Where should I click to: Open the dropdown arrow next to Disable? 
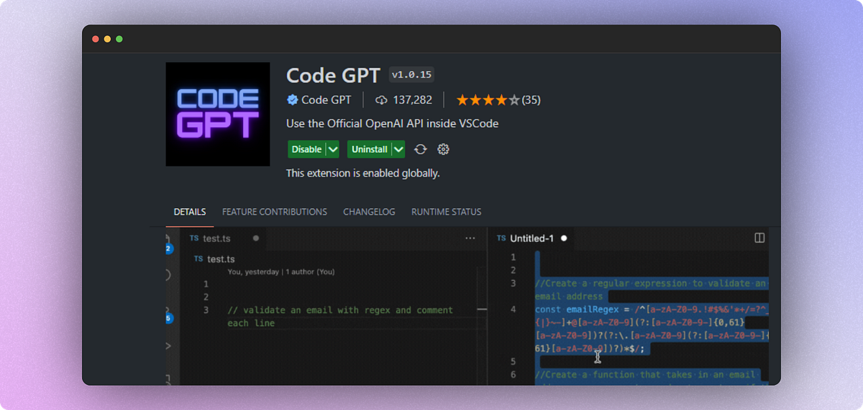coord(332,149)
